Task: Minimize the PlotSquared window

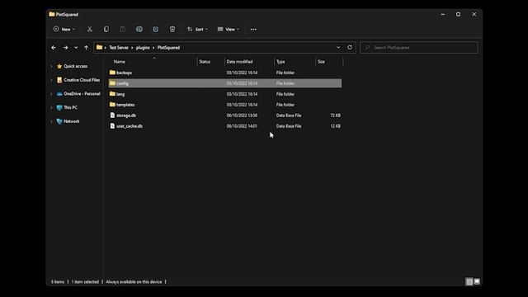Action: click(x=443, y=15)
